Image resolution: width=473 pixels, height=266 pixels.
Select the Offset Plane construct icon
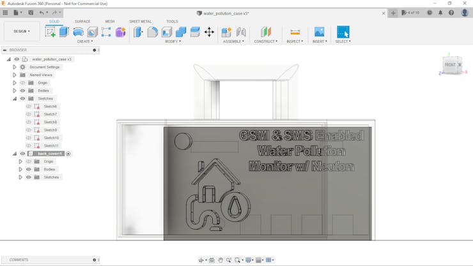(266, 32)
